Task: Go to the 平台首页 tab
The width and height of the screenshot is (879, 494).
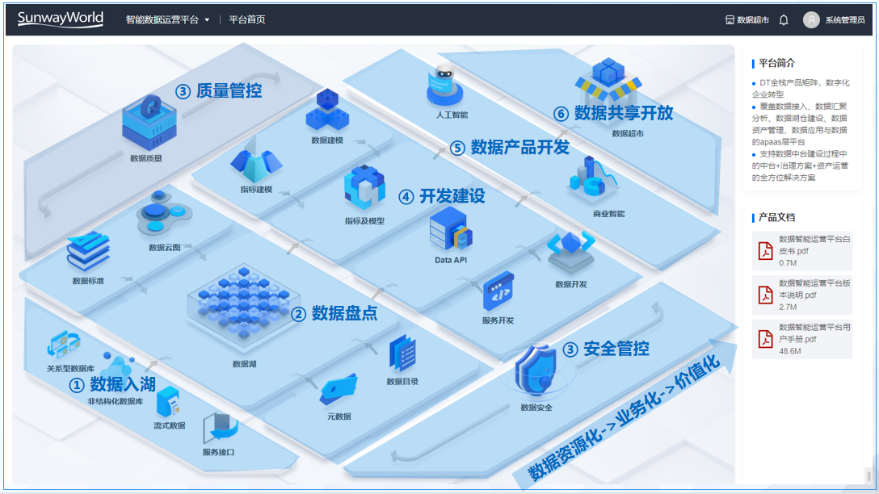Action: tap(246, 20)
